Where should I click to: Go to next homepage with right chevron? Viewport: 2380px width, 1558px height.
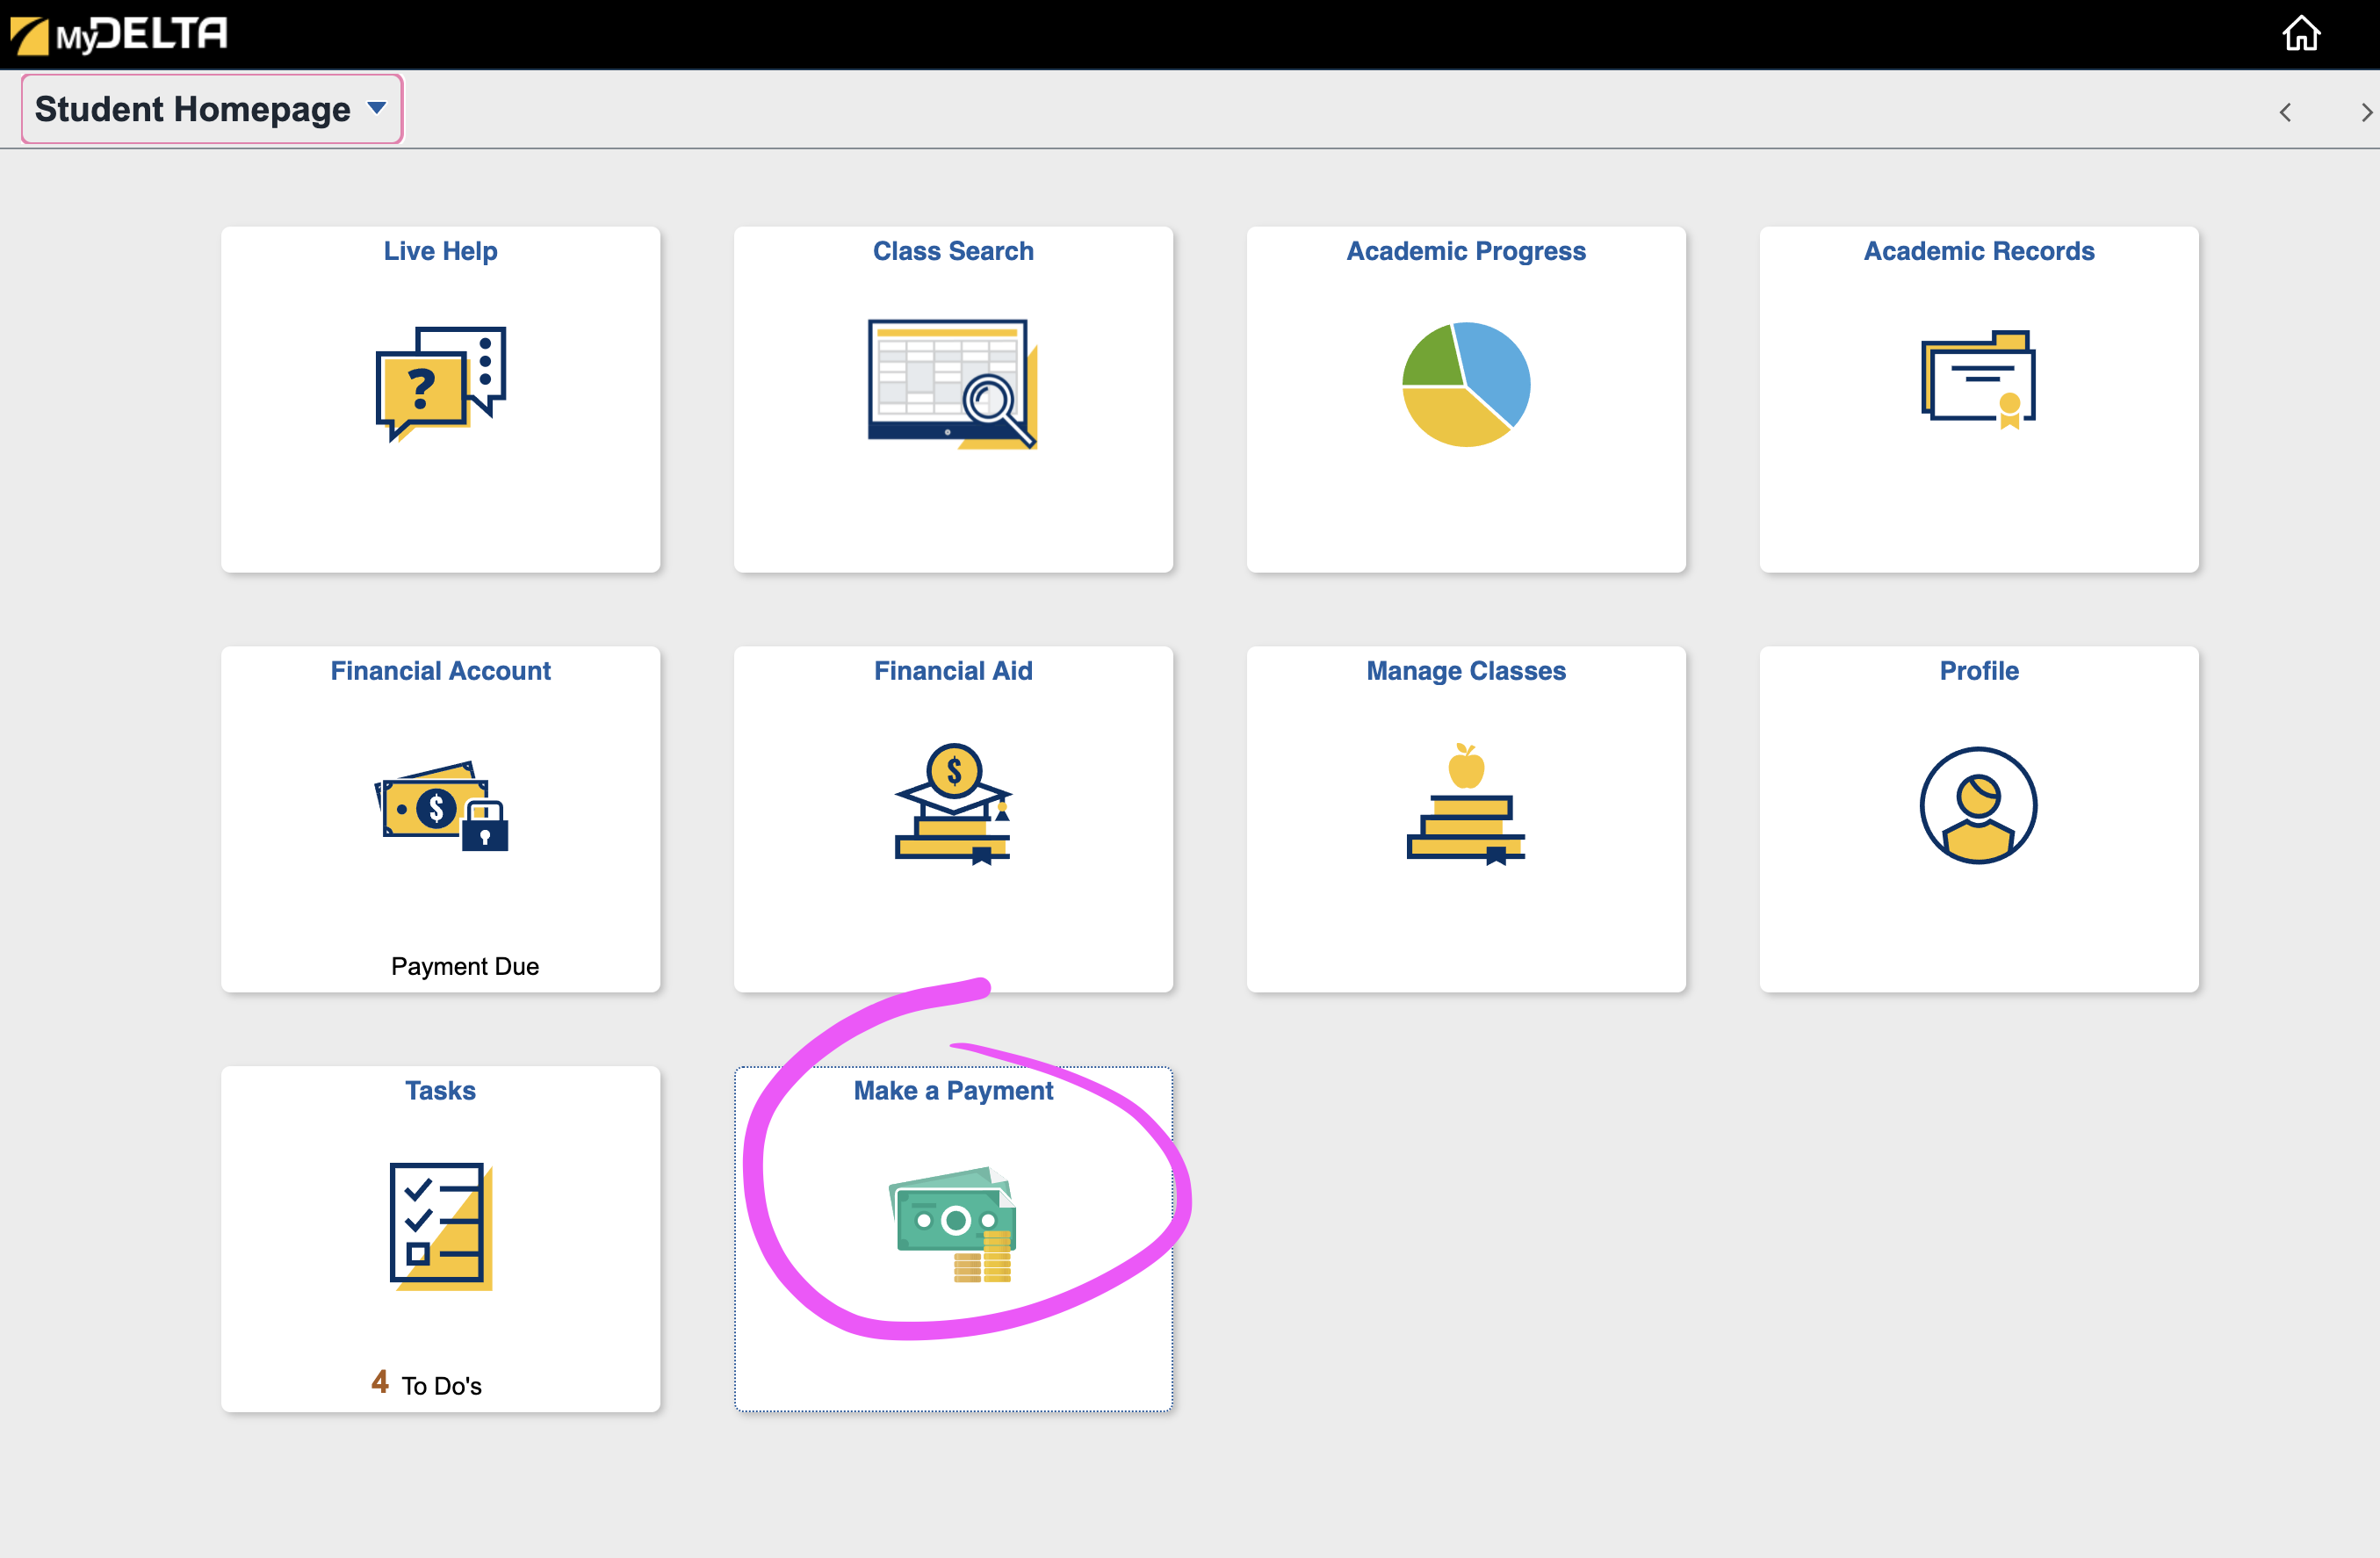[2365, 112]
